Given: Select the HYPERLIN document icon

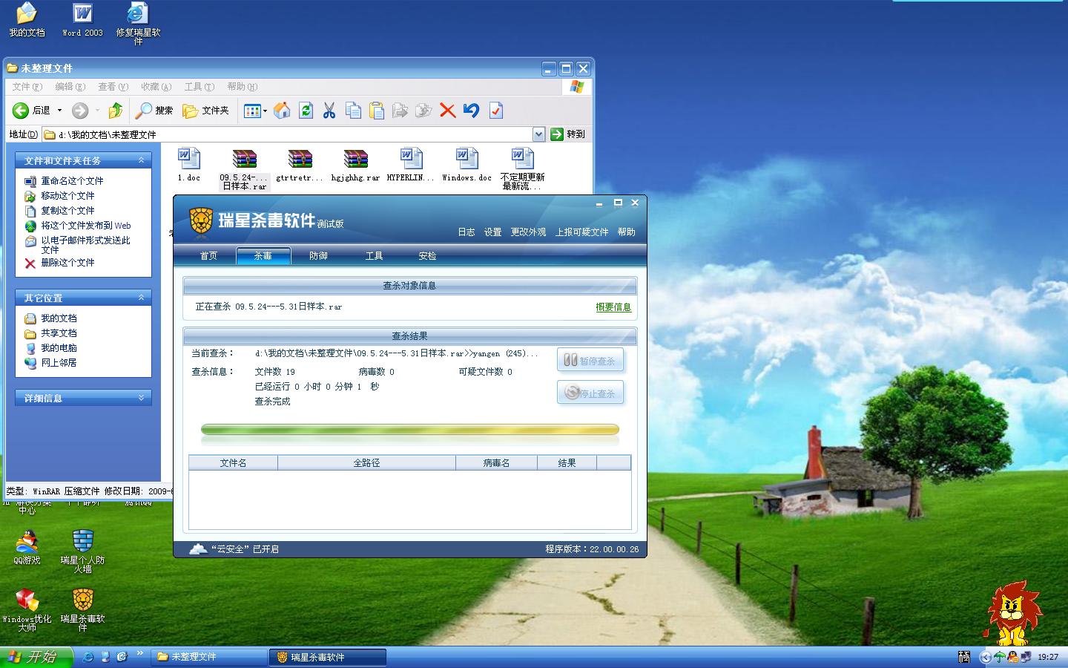Looking at the screenshot, I should click(x=411, y=159).
